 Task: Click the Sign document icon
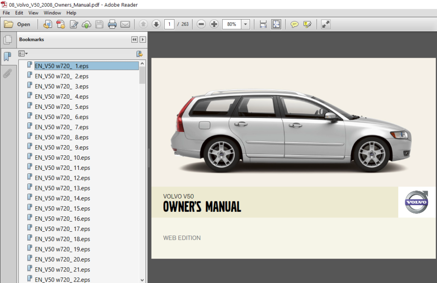click(73, 24)
